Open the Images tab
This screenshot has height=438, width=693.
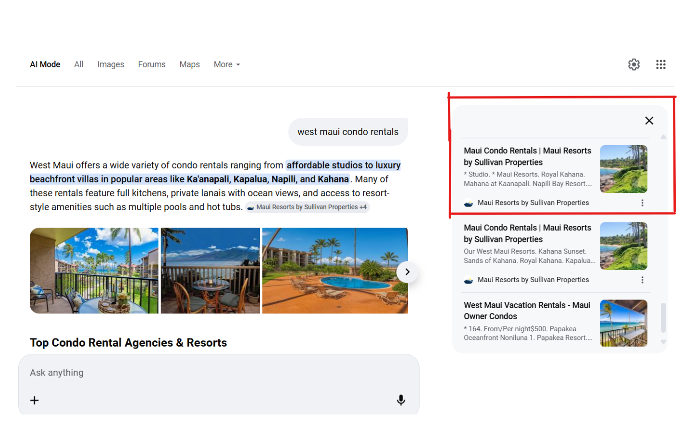[x=111, y=64]
